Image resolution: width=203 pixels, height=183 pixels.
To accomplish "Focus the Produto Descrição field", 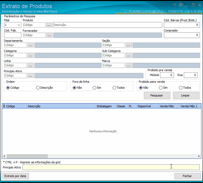I will [x=107, y=25].
